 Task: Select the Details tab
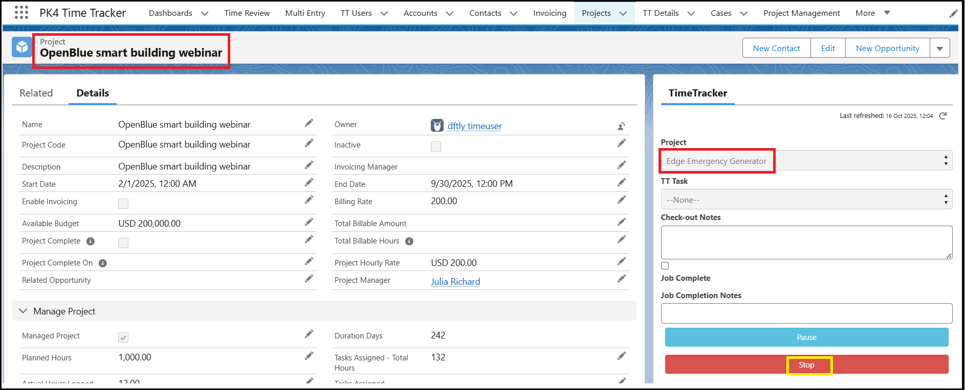point(93,93)
